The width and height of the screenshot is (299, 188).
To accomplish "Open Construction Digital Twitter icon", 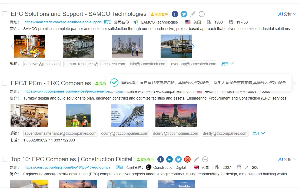I will coord(178,159).
